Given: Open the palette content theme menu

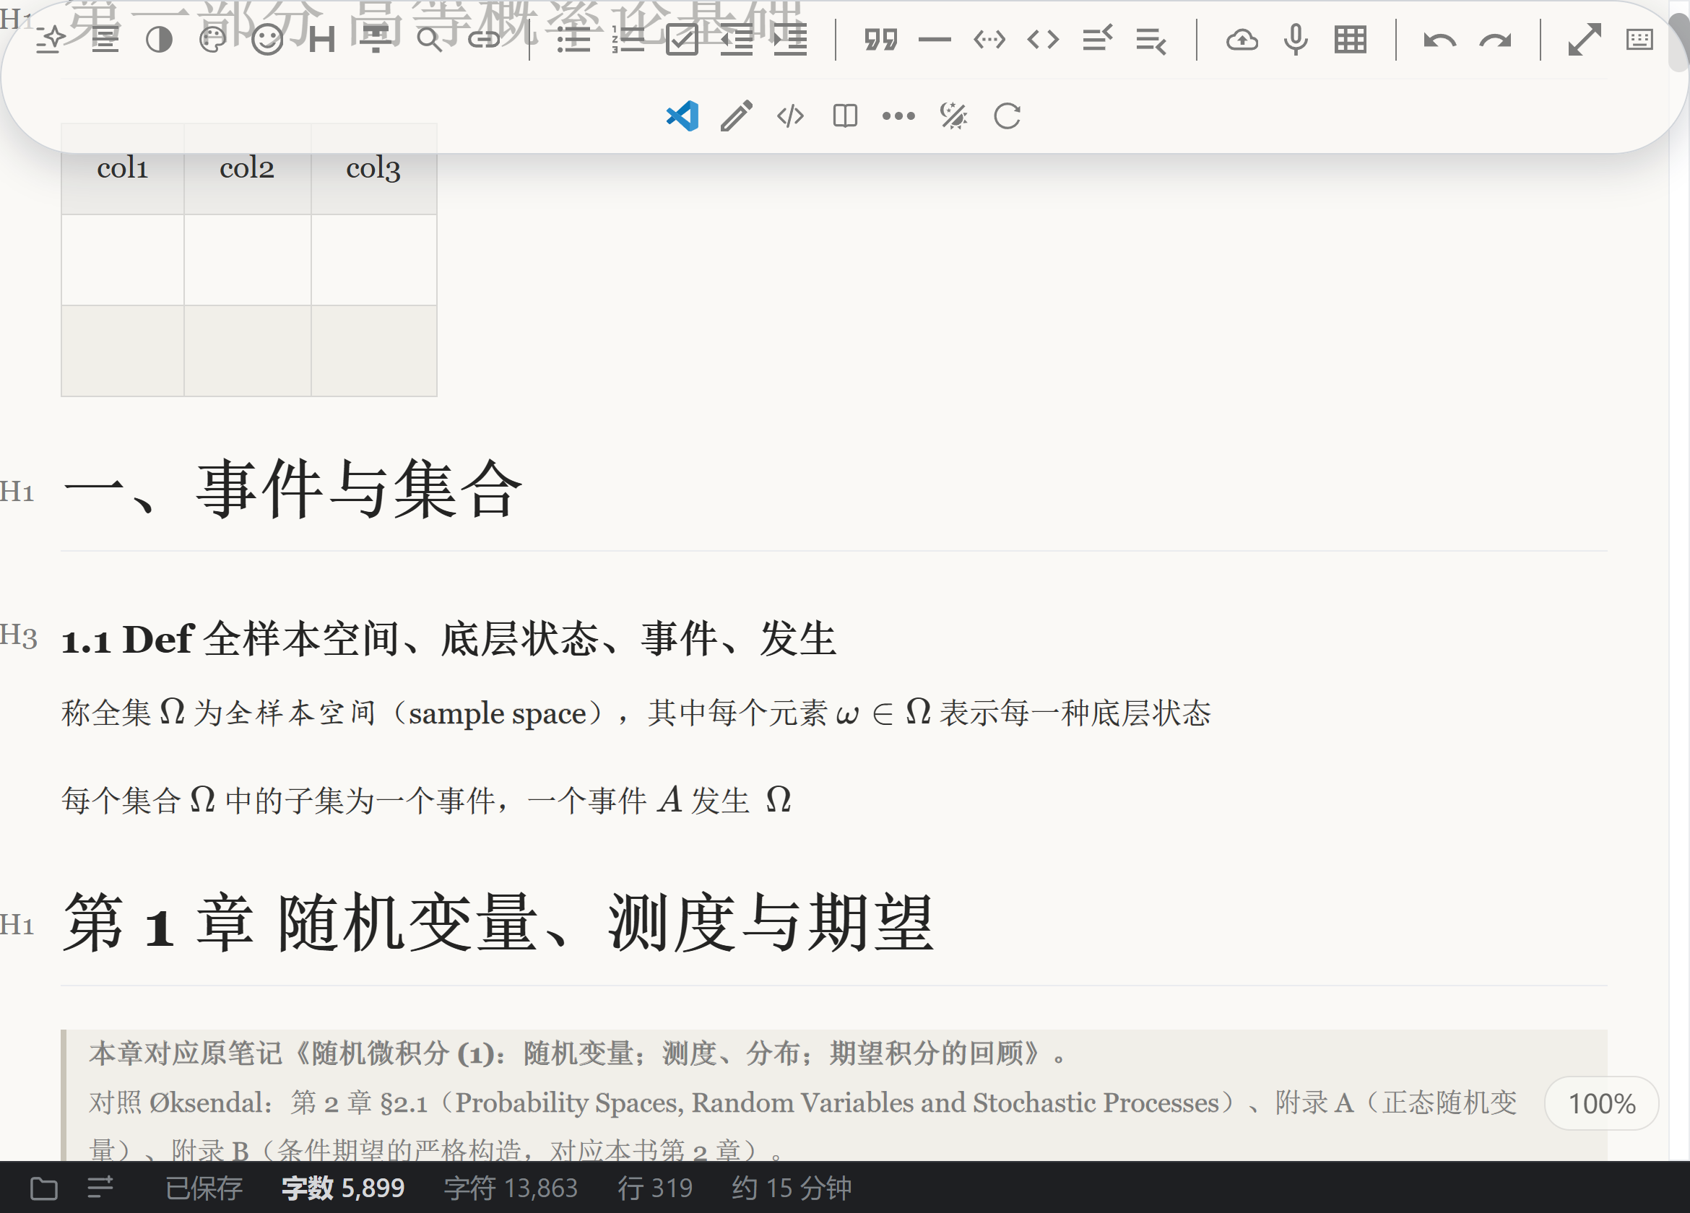Looking at the screenshot, I should point(213,40).
